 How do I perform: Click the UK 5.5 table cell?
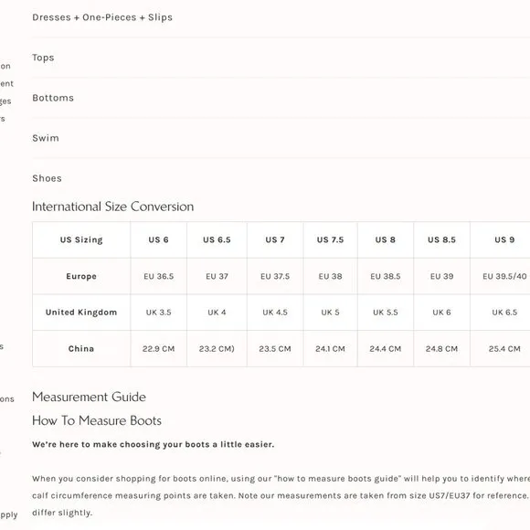click(386, 313)
